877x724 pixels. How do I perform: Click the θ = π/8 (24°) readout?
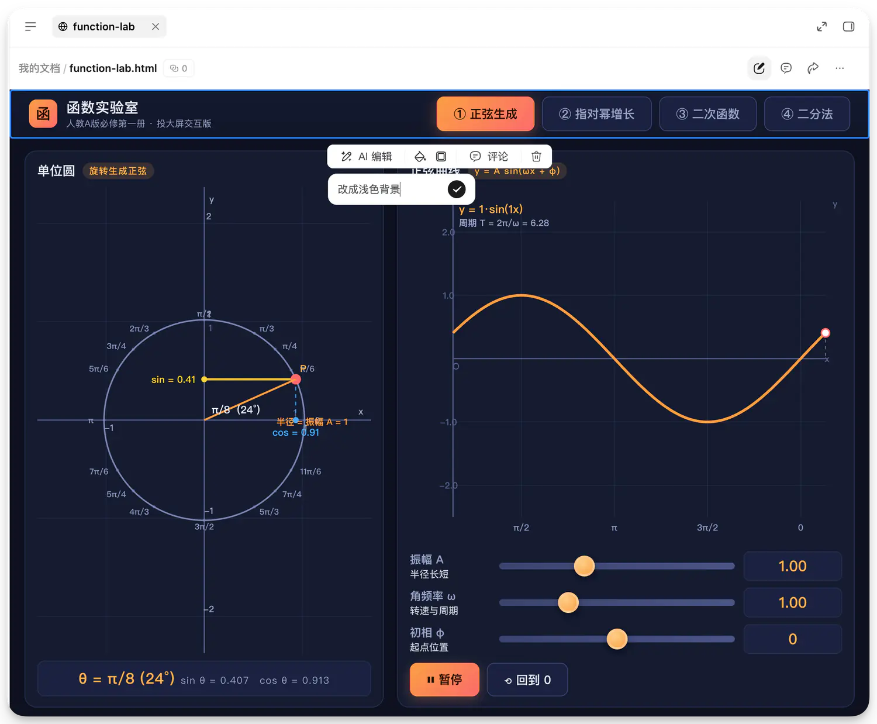pos(126,678)
